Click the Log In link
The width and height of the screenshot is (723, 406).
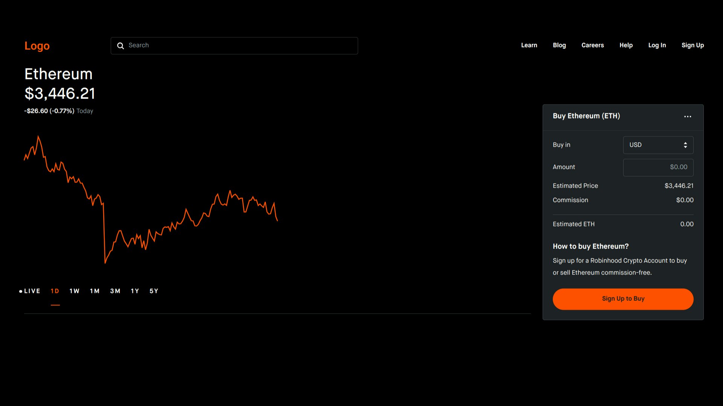click(x=657, y=45)
